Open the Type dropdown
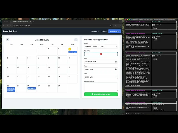This screenshot has height=133, width=178. 101,77
